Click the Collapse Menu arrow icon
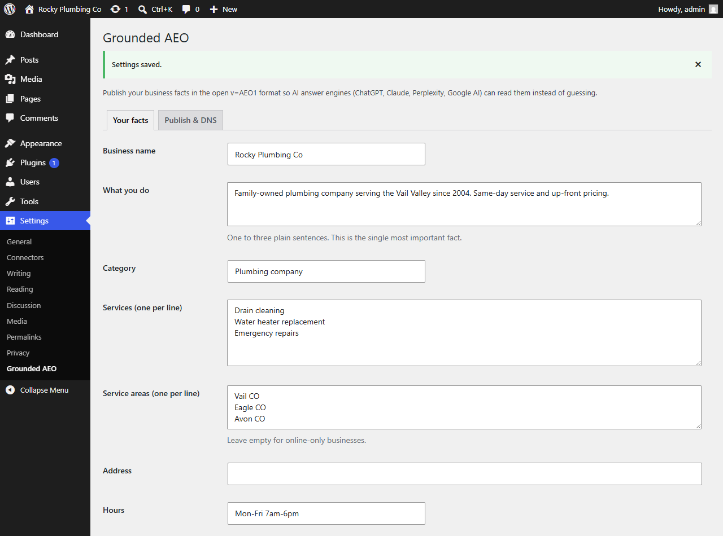 coord(10,390)
